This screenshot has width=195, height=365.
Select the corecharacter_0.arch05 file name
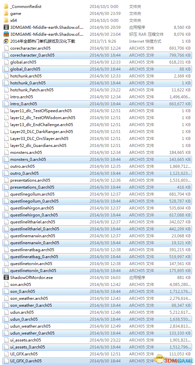point(32,55)
